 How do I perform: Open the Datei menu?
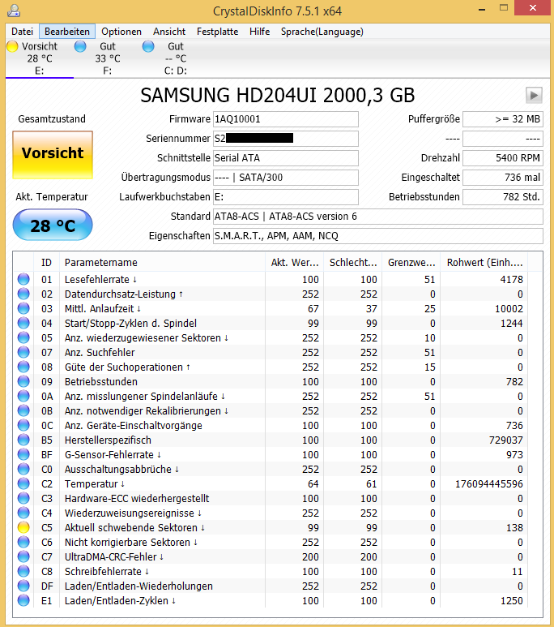point(22,32)
